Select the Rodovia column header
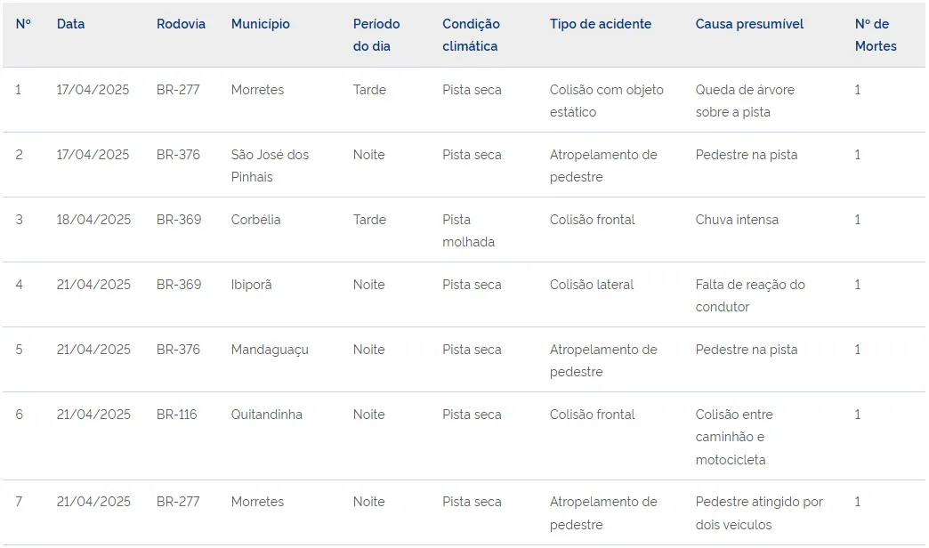Screen dimensions: 929x548 coord(181,24)
